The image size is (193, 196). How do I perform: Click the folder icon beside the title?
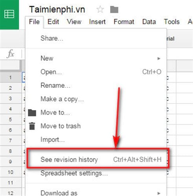[x=114, y=9]
